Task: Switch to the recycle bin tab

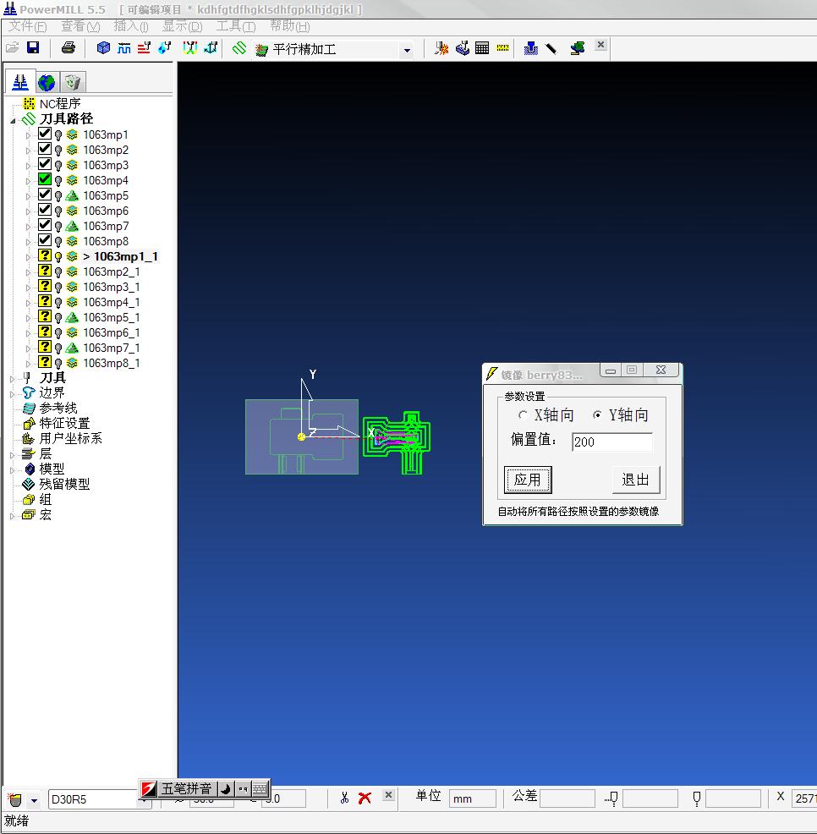Action: [x=73, y=82]
